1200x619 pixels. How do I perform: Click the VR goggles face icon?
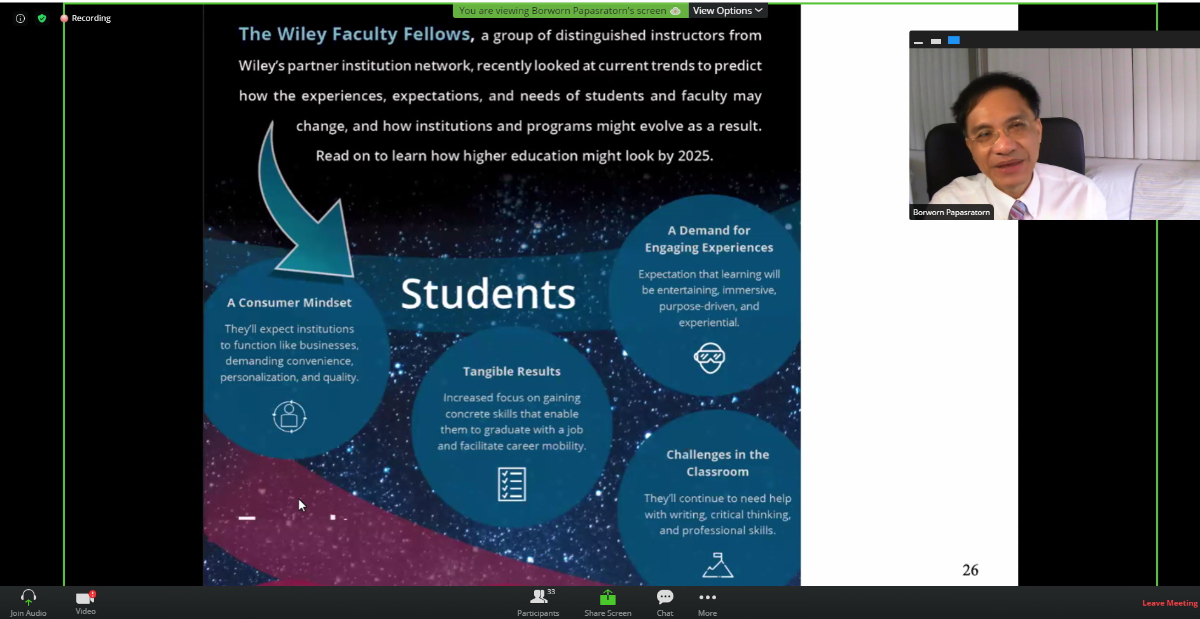[709, 358]
